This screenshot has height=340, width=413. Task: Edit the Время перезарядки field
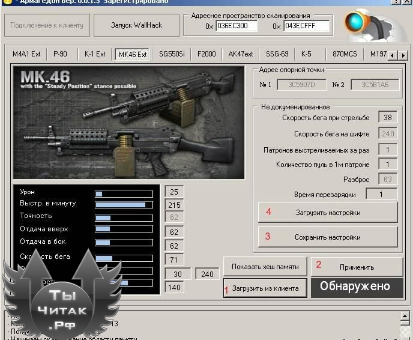(x=381, y=195)
